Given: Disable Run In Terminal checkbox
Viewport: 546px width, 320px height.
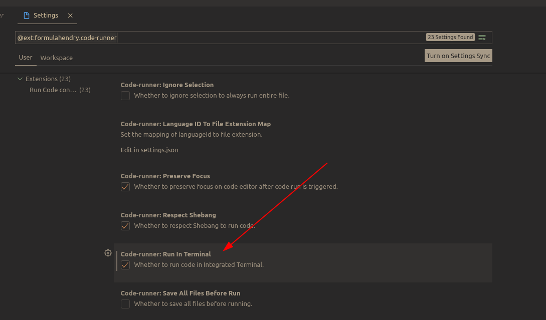Looking at the screenshot, I should (125, 265).
